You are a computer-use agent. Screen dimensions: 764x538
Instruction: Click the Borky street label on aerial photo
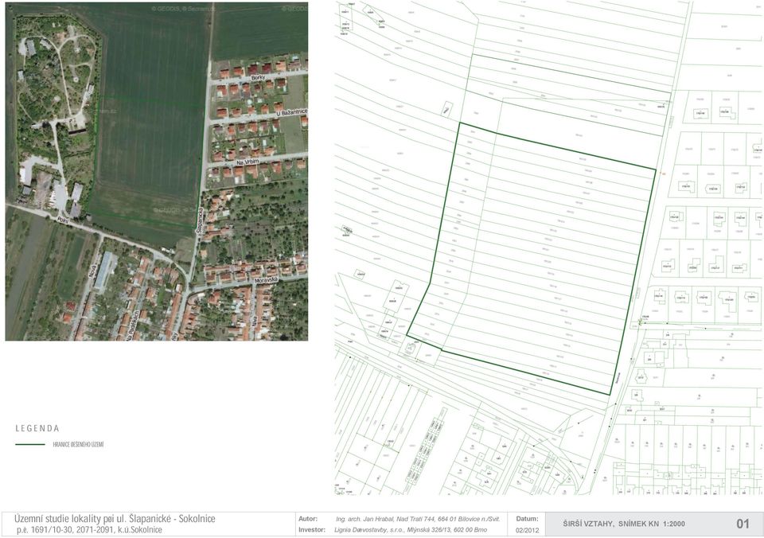pyautogui.click(x=258, y=77)
